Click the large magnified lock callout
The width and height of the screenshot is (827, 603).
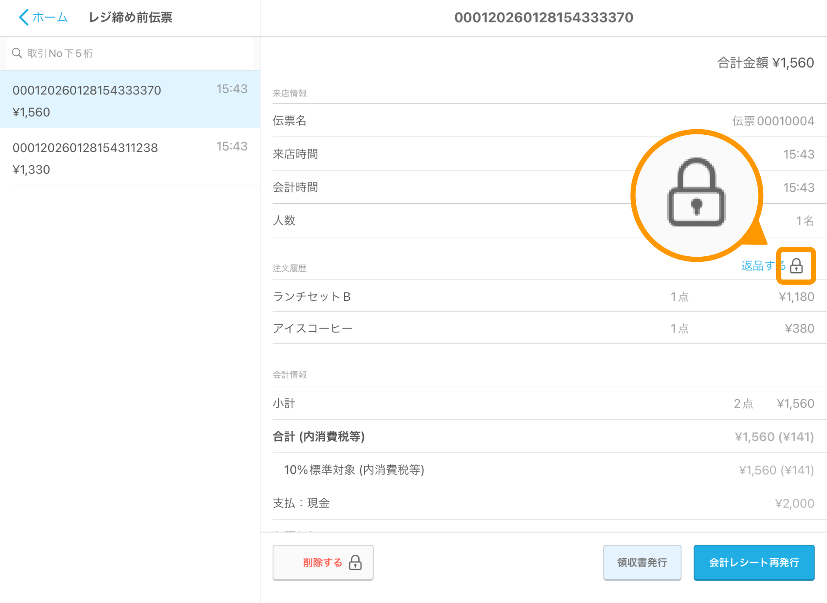(x=696, y=195)
